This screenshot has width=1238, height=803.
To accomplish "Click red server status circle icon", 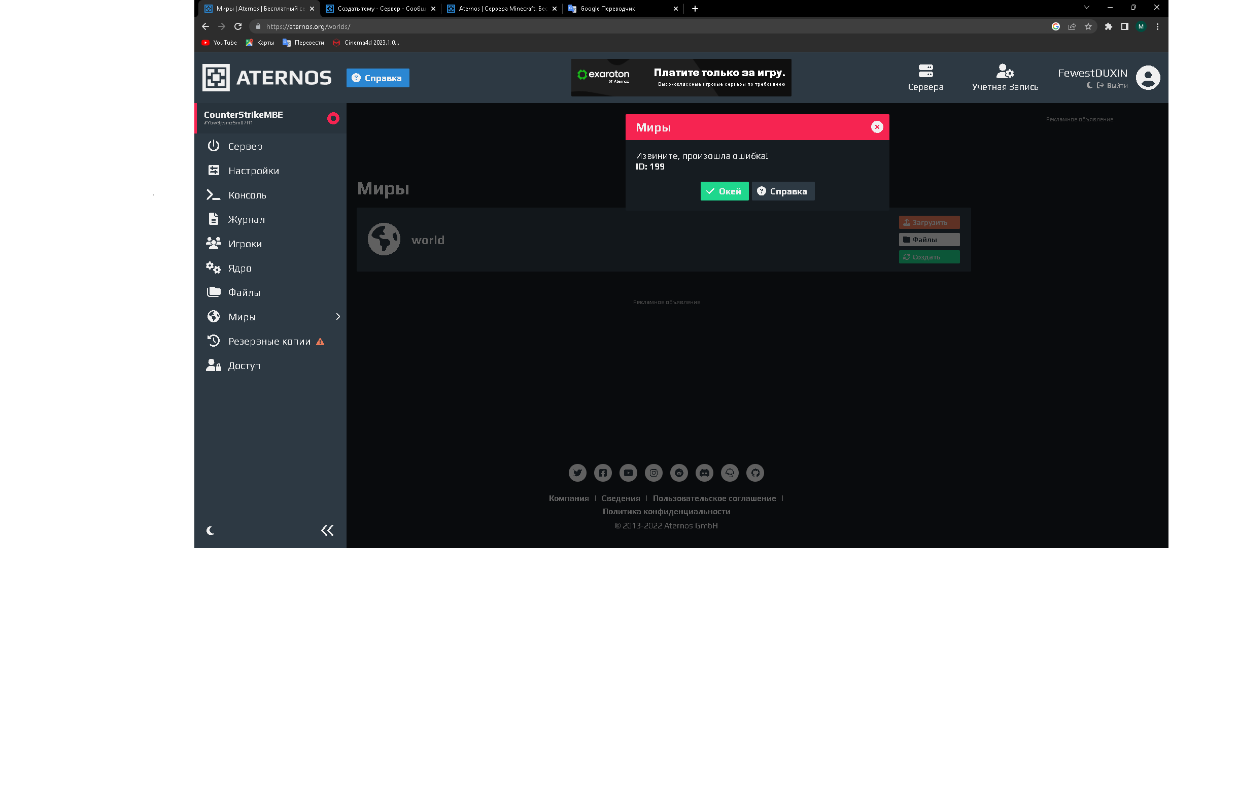I will pyautogui.click(x=333, y=119).
